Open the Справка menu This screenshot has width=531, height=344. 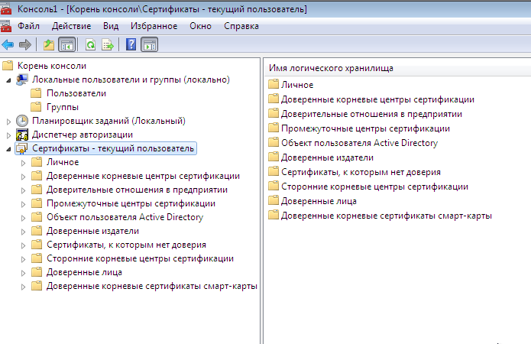tap(241, 26)
